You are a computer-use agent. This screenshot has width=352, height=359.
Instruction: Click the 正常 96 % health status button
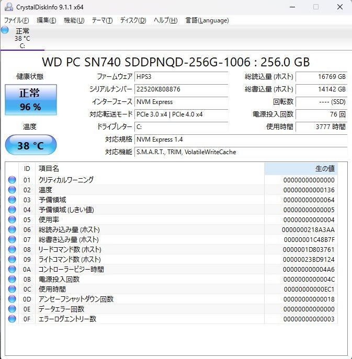click(x=31, y=100)
